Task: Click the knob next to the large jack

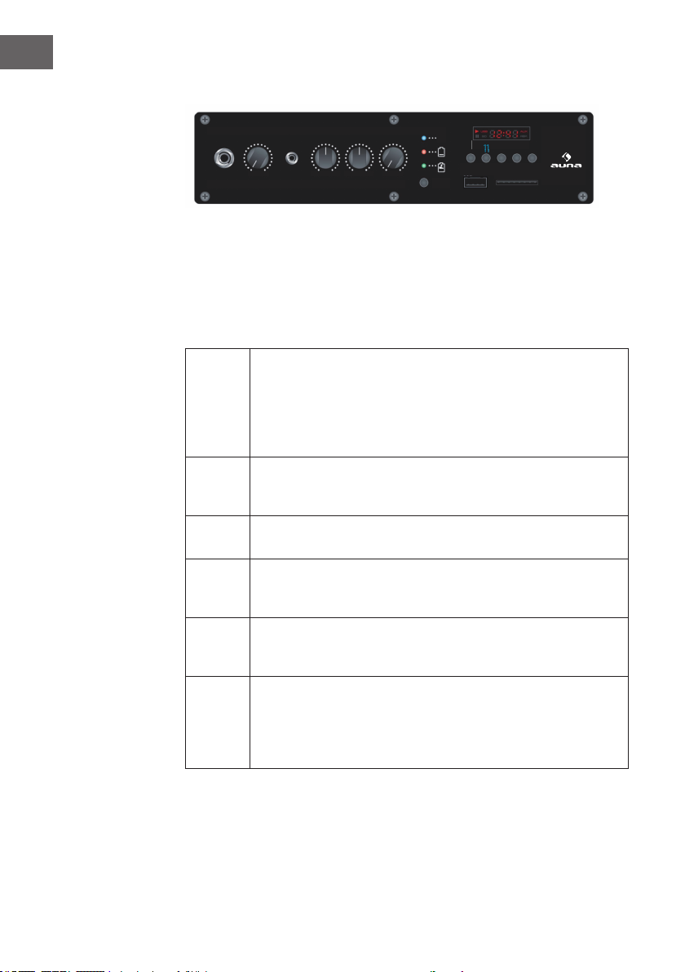Action: tap(258, 158)
